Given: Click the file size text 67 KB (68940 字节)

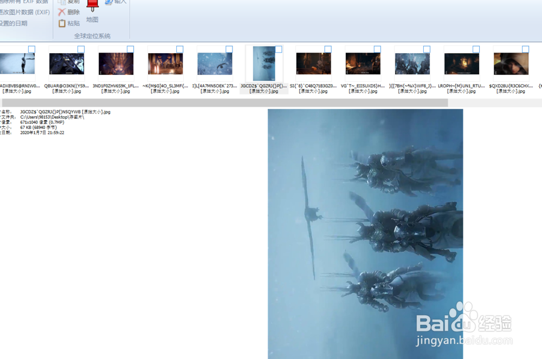Looking at the screenshot, I should coord(38,127).
